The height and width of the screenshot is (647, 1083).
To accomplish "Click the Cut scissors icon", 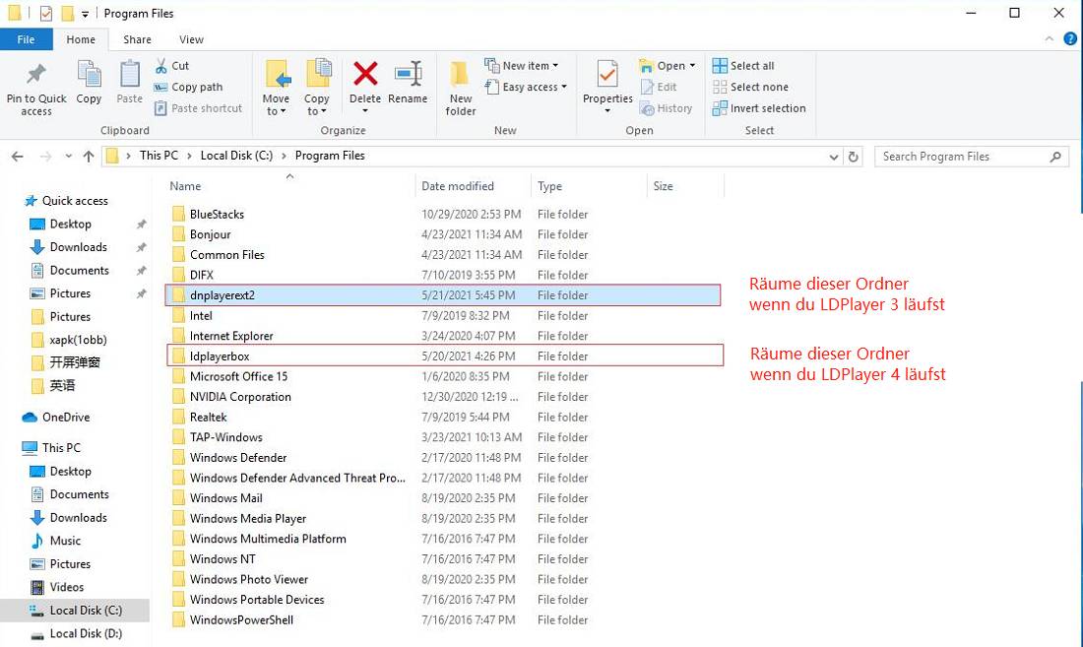I will click(x=161, y=66).
